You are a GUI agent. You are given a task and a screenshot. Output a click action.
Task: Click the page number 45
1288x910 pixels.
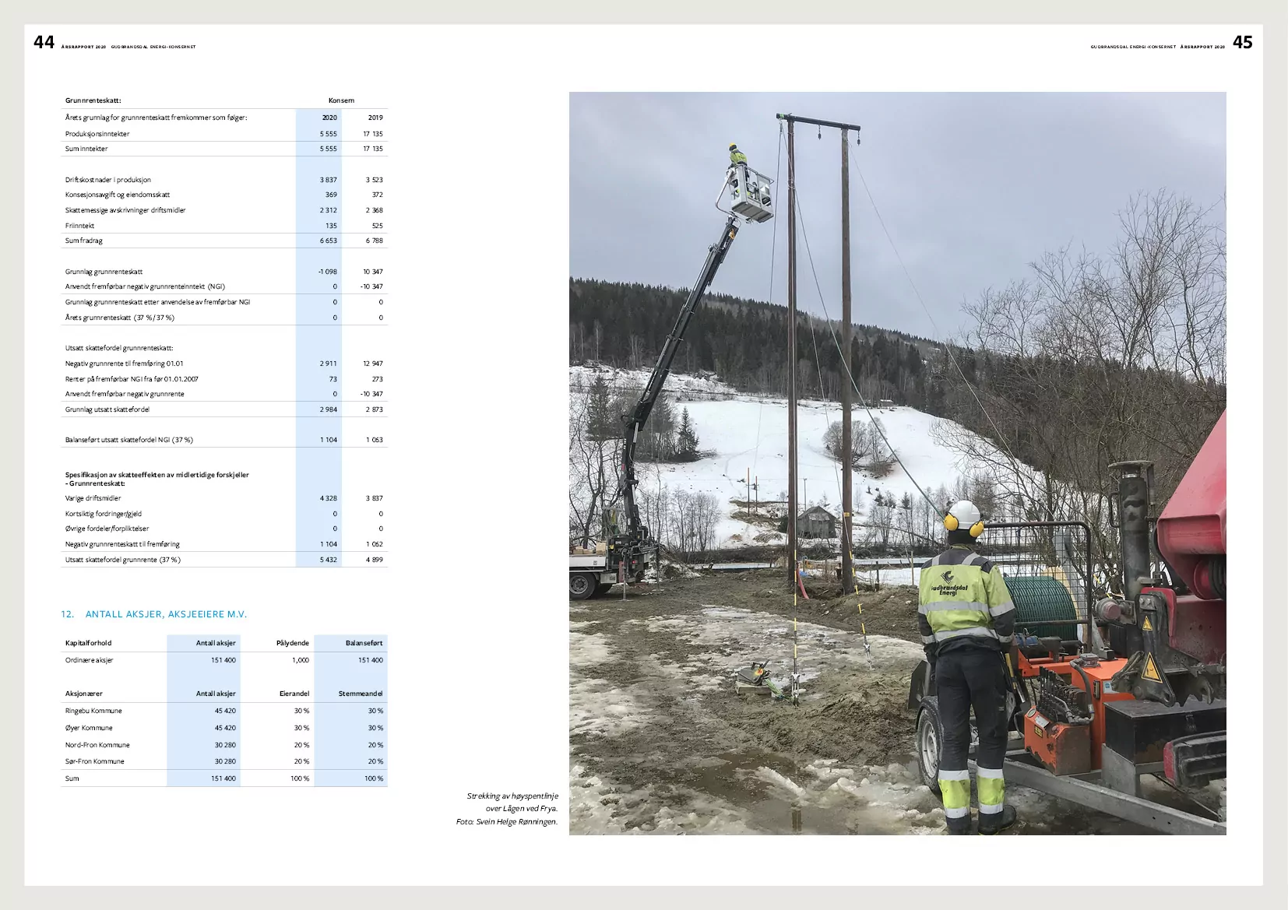1243,42
